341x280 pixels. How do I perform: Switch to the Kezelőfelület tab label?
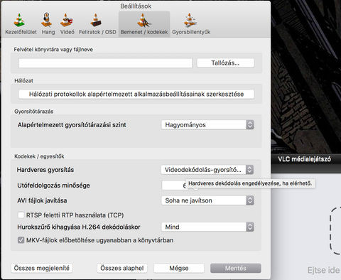(21, 32)
